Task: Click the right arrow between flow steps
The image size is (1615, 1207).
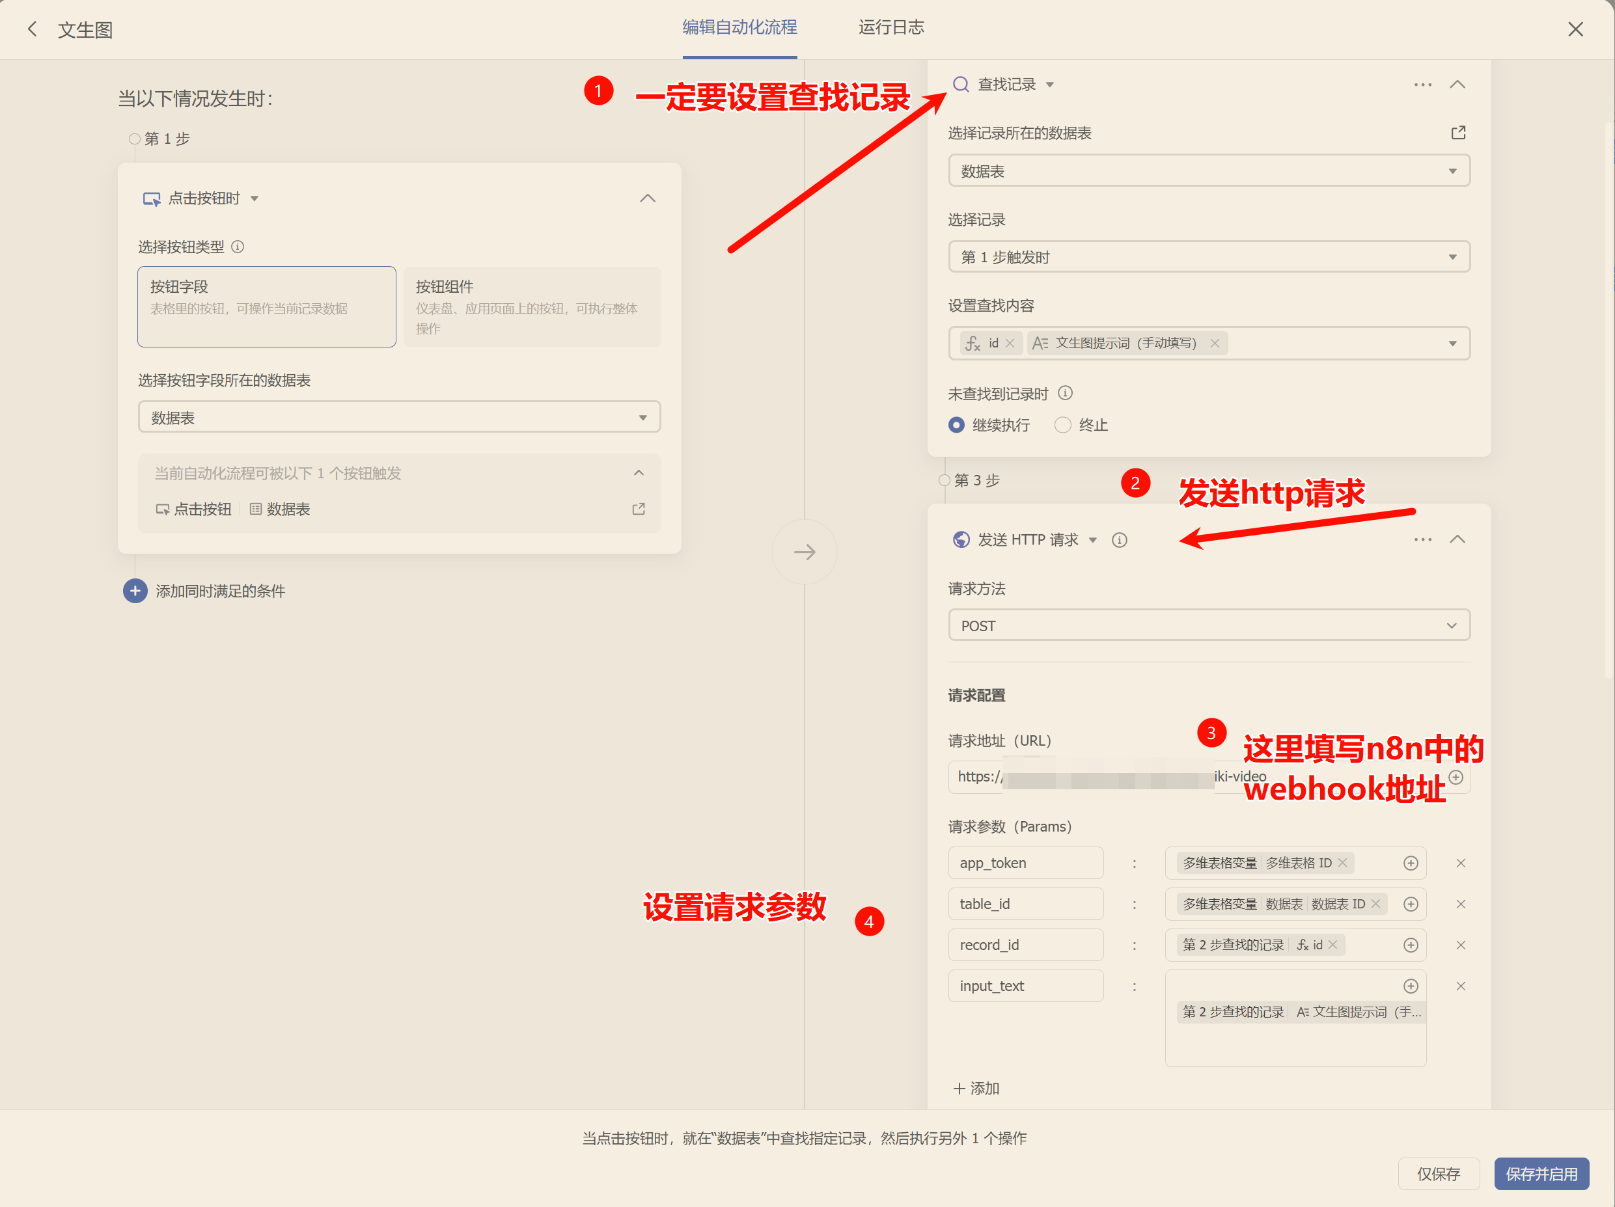Action: pyautogui.click(x=804, y=552)
